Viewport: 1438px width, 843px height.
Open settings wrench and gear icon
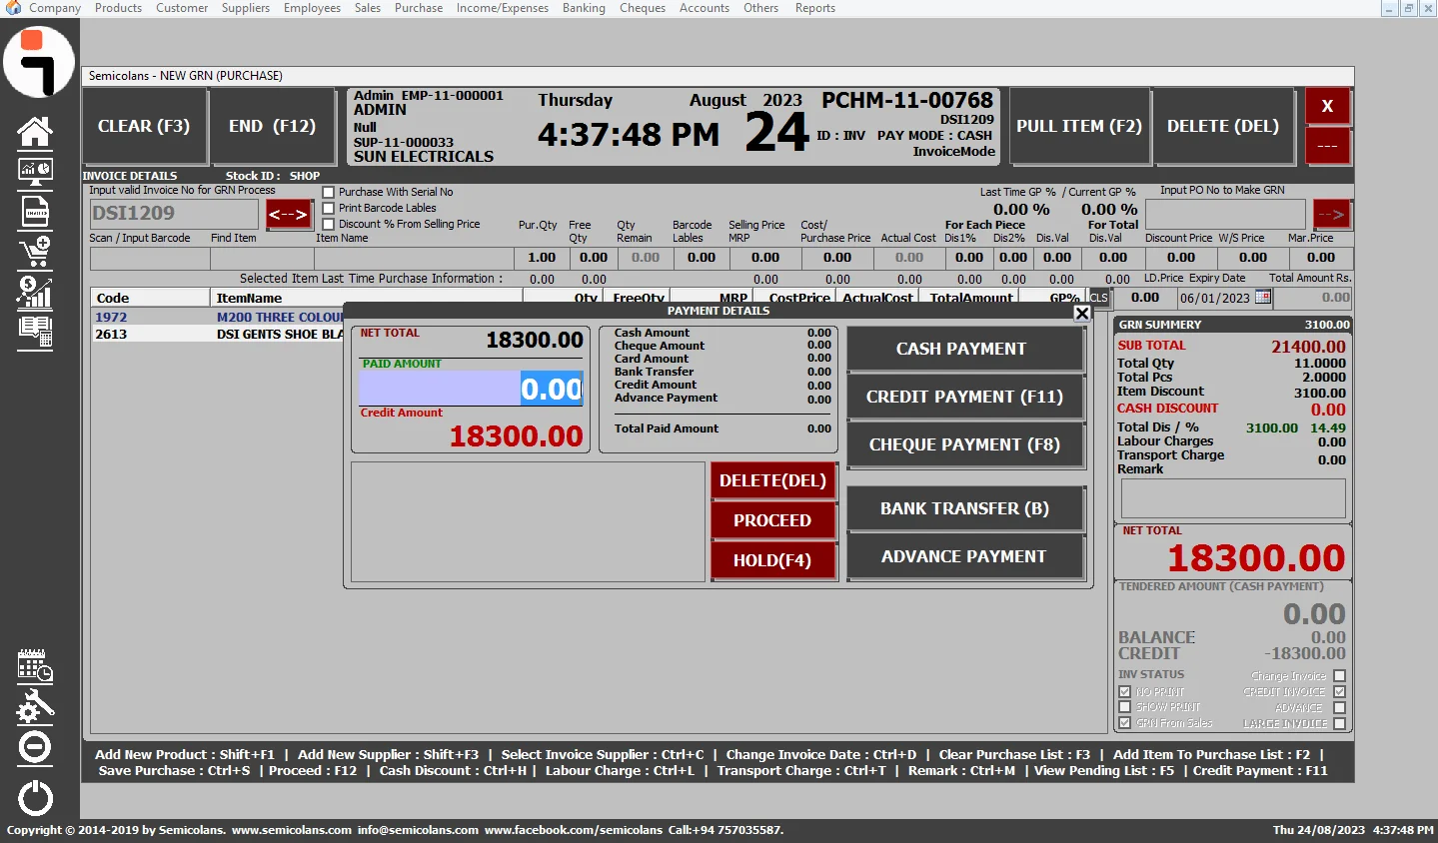tap(35, 706)
